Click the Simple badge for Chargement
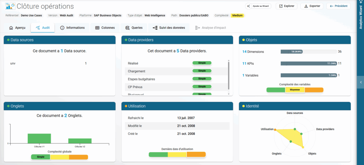The width and height of the screenshot is (364, 165). tap(202, 71)
